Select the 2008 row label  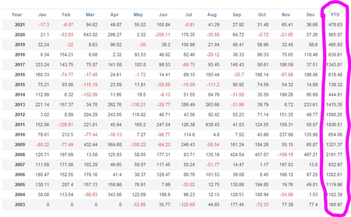(20, 155)
